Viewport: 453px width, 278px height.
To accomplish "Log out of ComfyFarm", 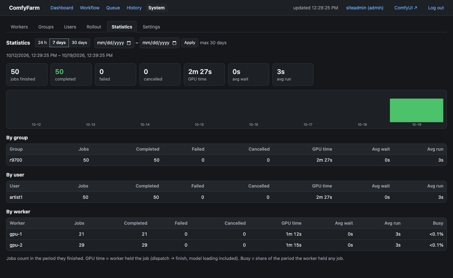I will (x=436, y=8).
